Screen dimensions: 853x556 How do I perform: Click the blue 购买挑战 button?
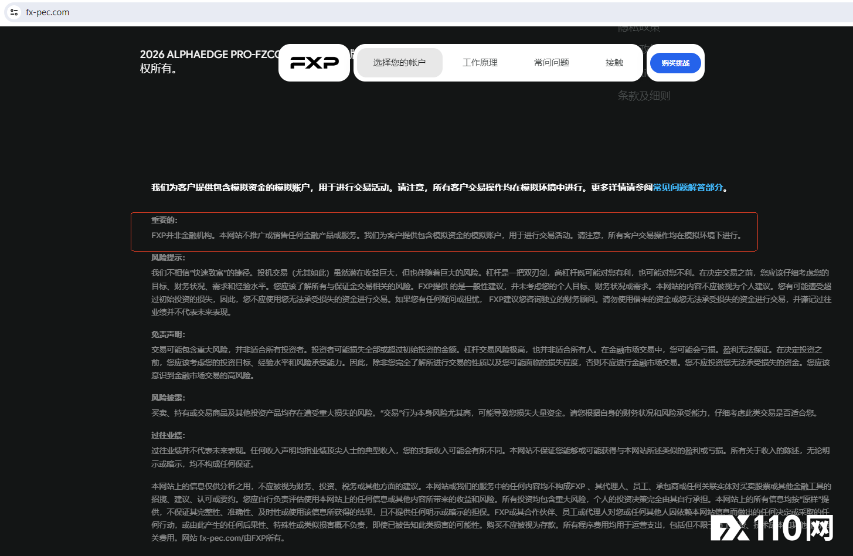pyautogui.click(x=675, y=63)
